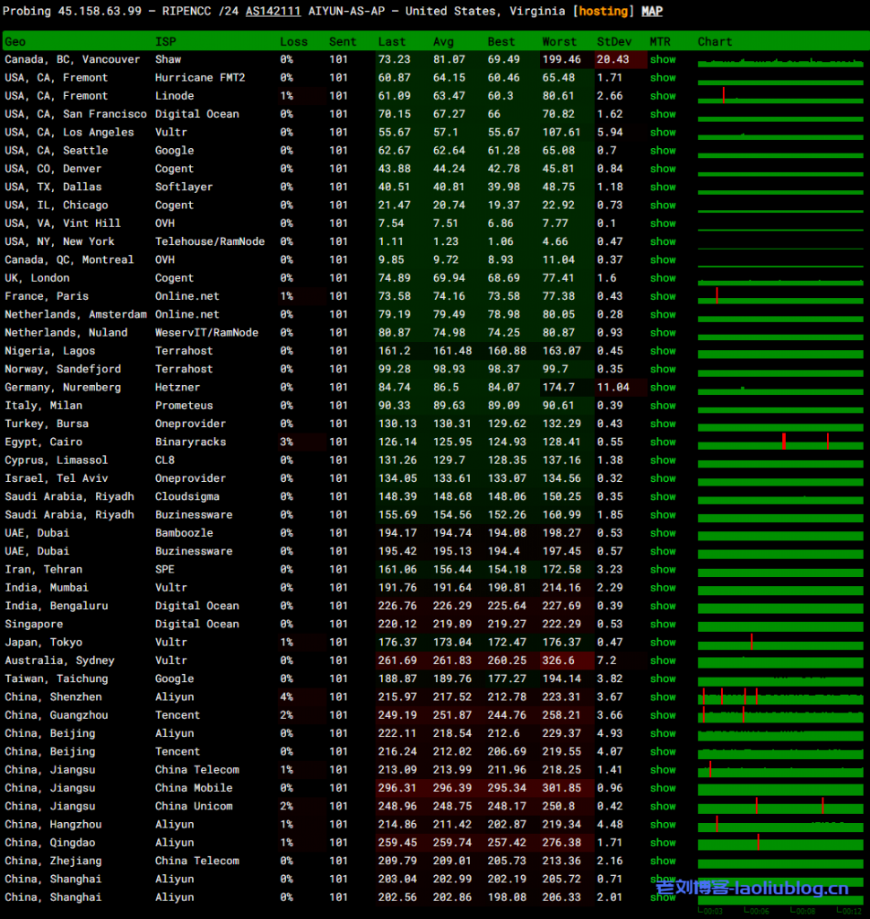Click the latency chart for Egypt, Cairo
This screenshot has height=919, width=870.
coord(779,442)
